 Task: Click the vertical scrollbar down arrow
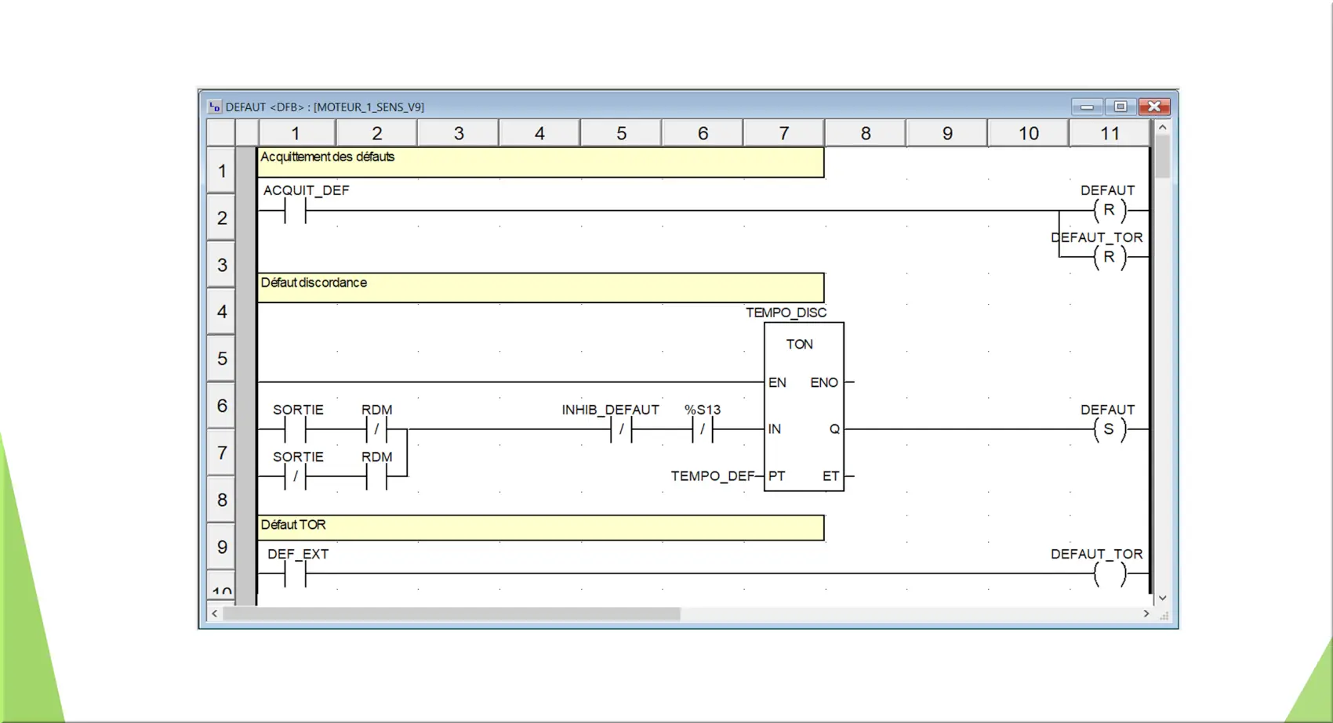point(1163,598)
